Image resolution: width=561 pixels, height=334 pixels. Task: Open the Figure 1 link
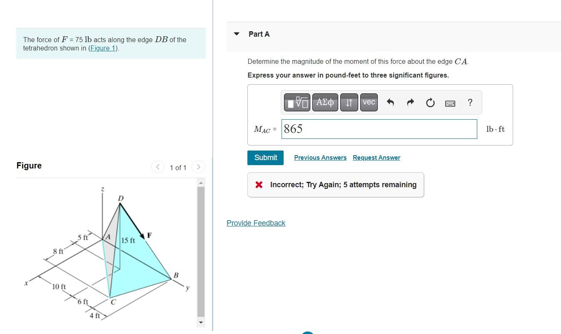coord(102,48)
